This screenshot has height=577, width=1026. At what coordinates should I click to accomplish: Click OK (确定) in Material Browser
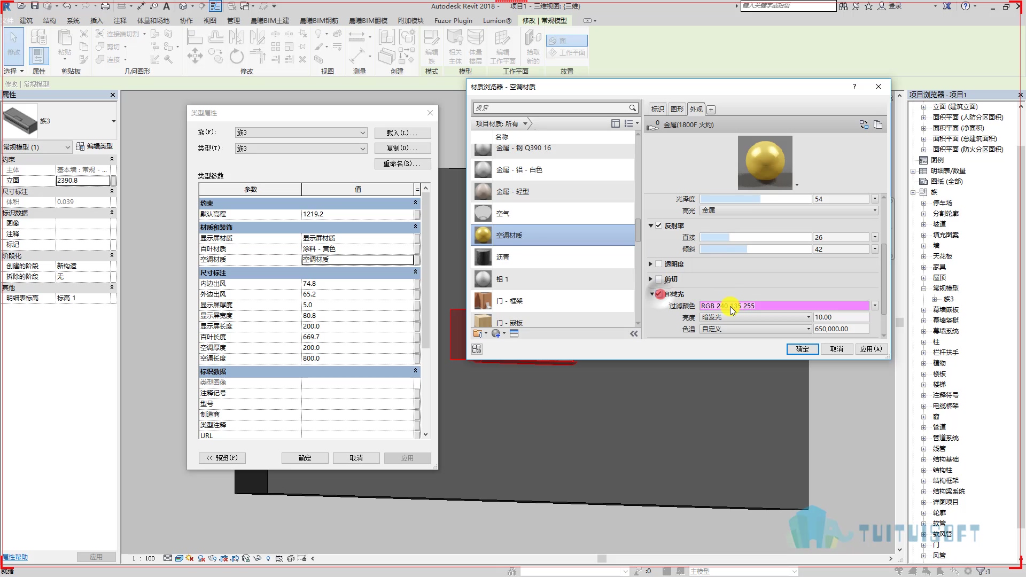tap(802, 349)
